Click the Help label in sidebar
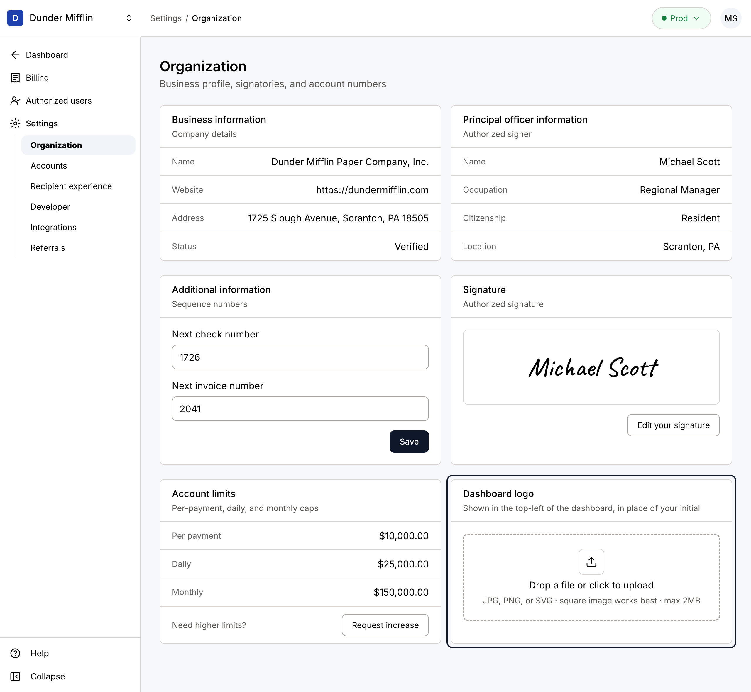The image size is (751, 692). [x=40, y=653]
